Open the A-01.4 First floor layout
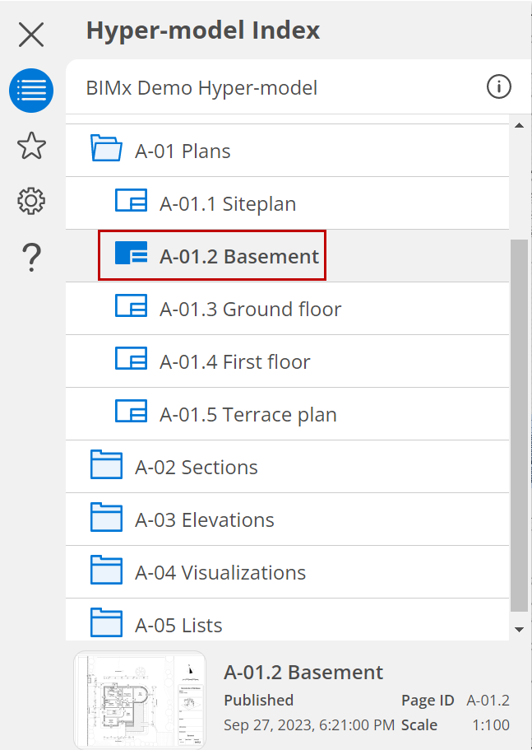This screenshot has width=532, height=750. (x=234, y=361)
